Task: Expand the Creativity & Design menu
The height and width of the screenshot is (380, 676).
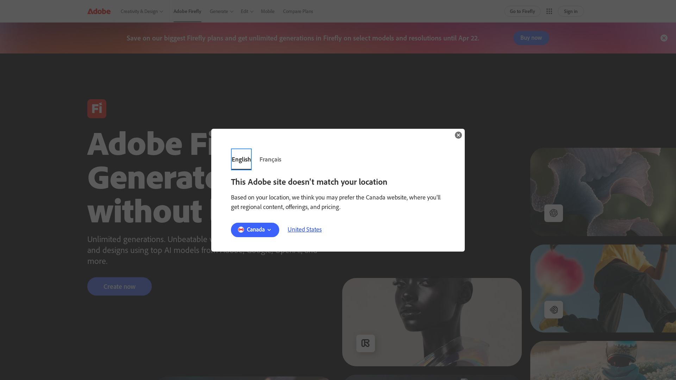Action: (142, 11)
